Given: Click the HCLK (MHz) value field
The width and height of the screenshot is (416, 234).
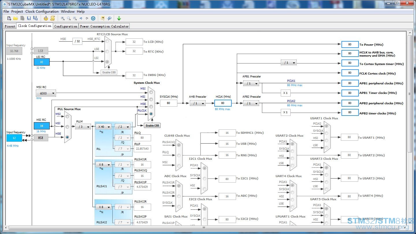Looking at the screenshot, I should point(223,103).
